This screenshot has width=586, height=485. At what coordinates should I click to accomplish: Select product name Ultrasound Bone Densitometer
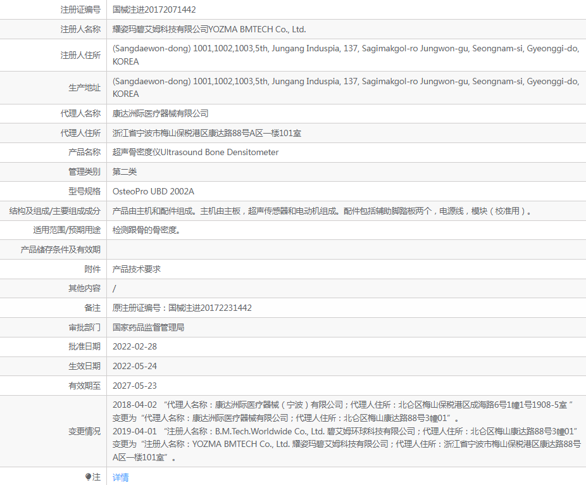tap(220, 152)
